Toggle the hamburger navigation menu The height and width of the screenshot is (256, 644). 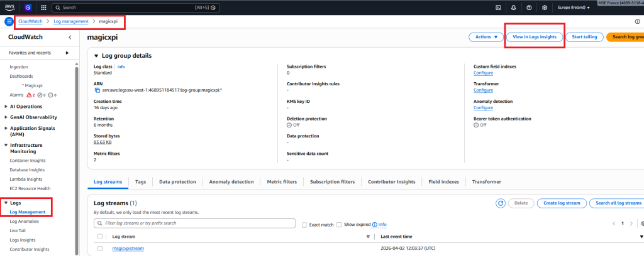click(x=9, y=21)
